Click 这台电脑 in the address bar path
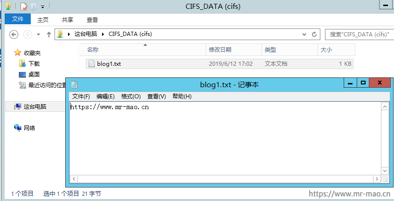Viewport: 394px width, 201px height. (86, 34)
